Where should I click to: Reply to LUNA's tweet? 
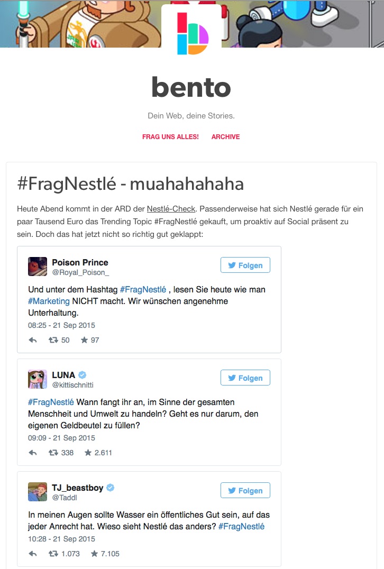33,453
